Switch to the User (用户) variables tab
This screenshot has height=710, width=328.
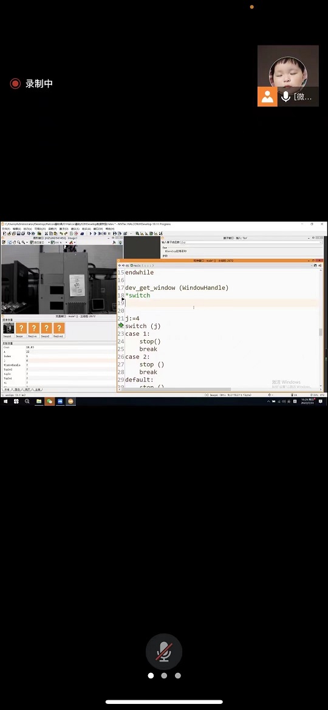click(x=27, y=389)
